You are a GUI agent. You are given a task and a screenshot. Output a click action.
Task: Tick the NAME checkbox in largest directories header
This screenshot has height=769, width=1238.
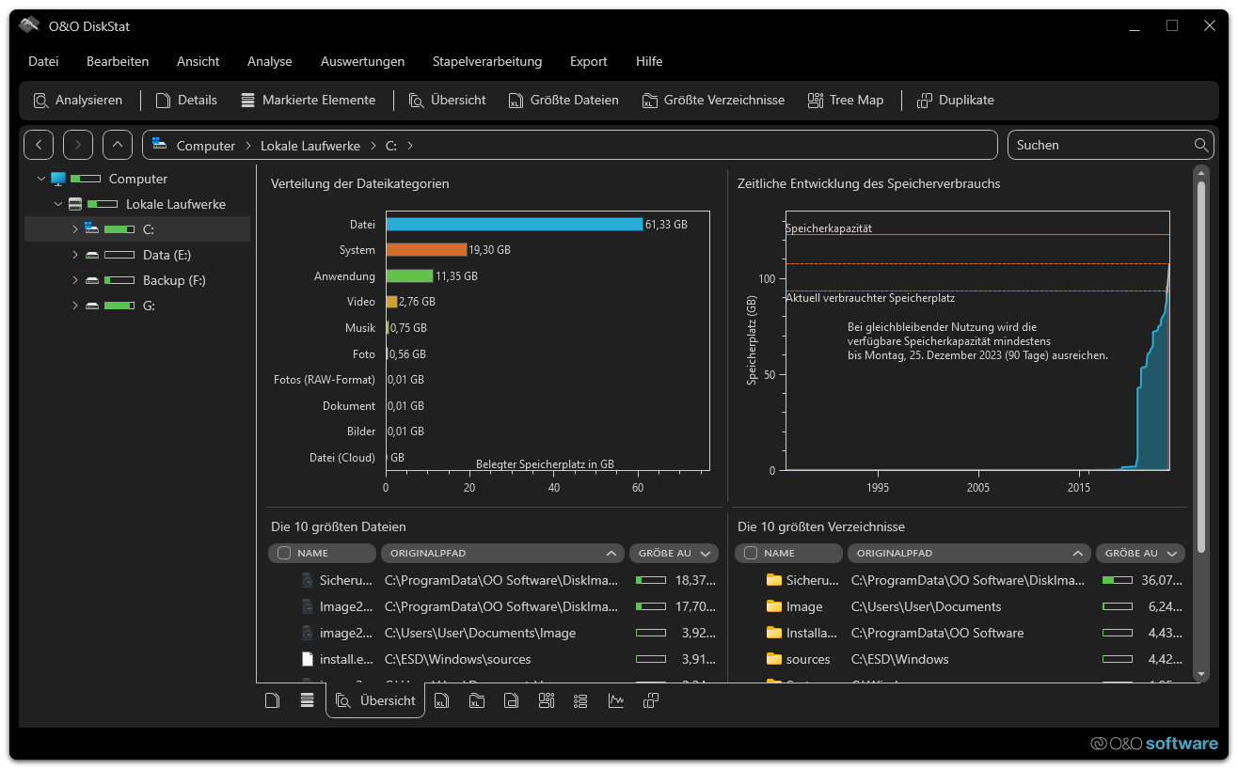751,553
